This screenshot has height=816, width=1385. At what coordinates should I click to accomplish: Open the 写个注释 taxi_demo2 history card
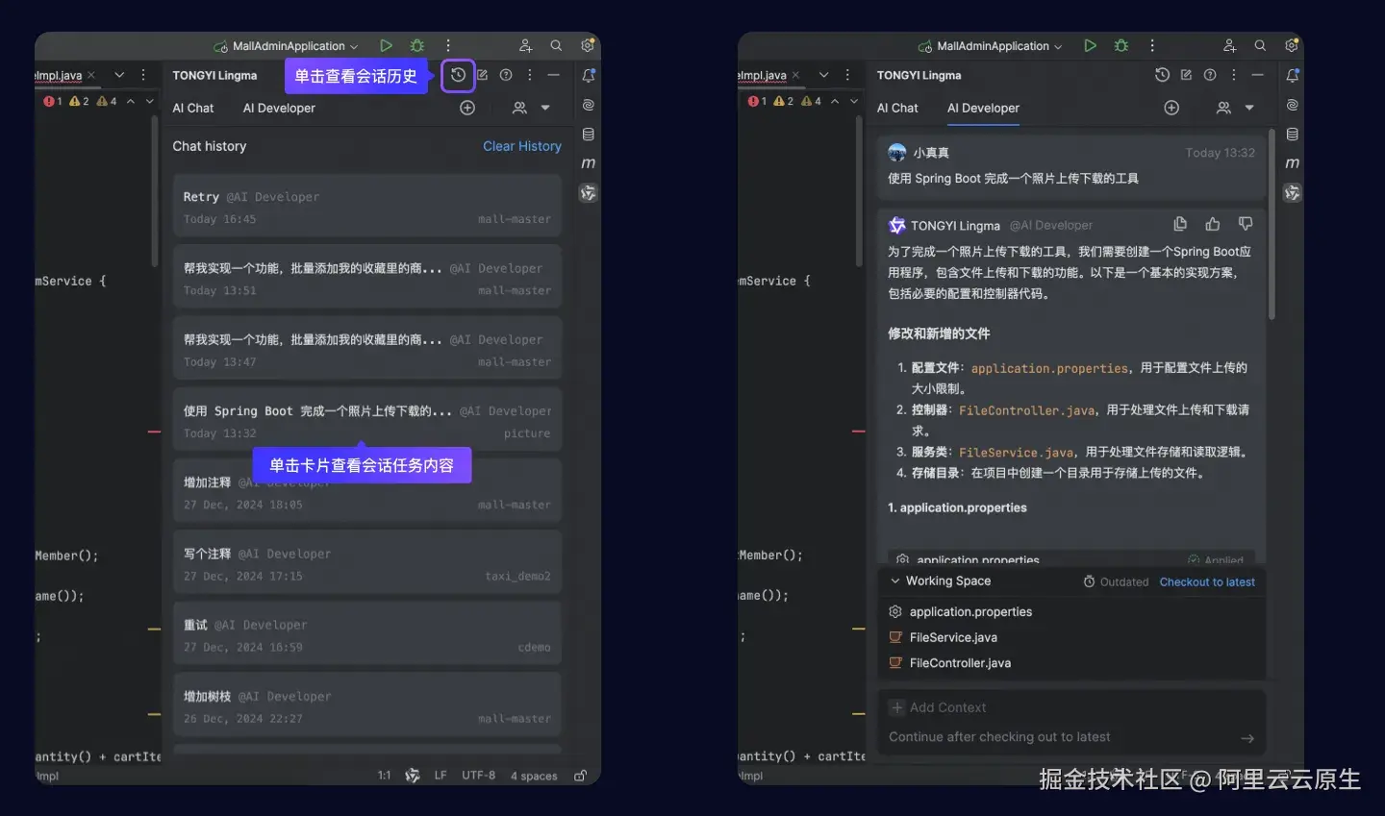point(367,564)
